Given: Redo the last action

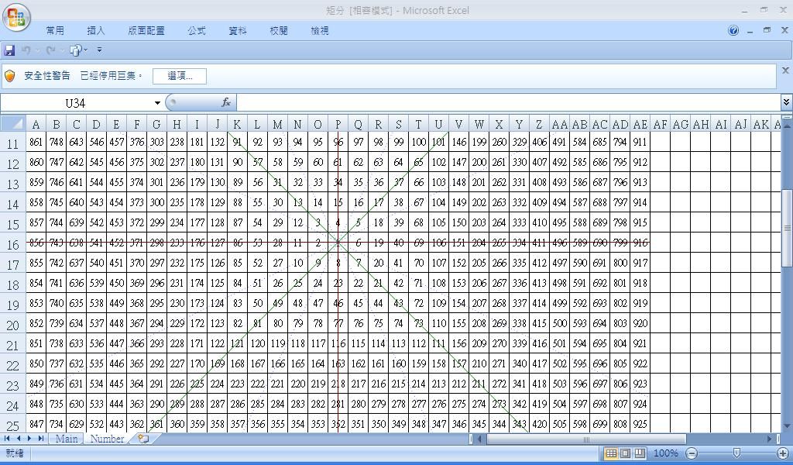Looking at the screenshot, I should tap(50, 50).
